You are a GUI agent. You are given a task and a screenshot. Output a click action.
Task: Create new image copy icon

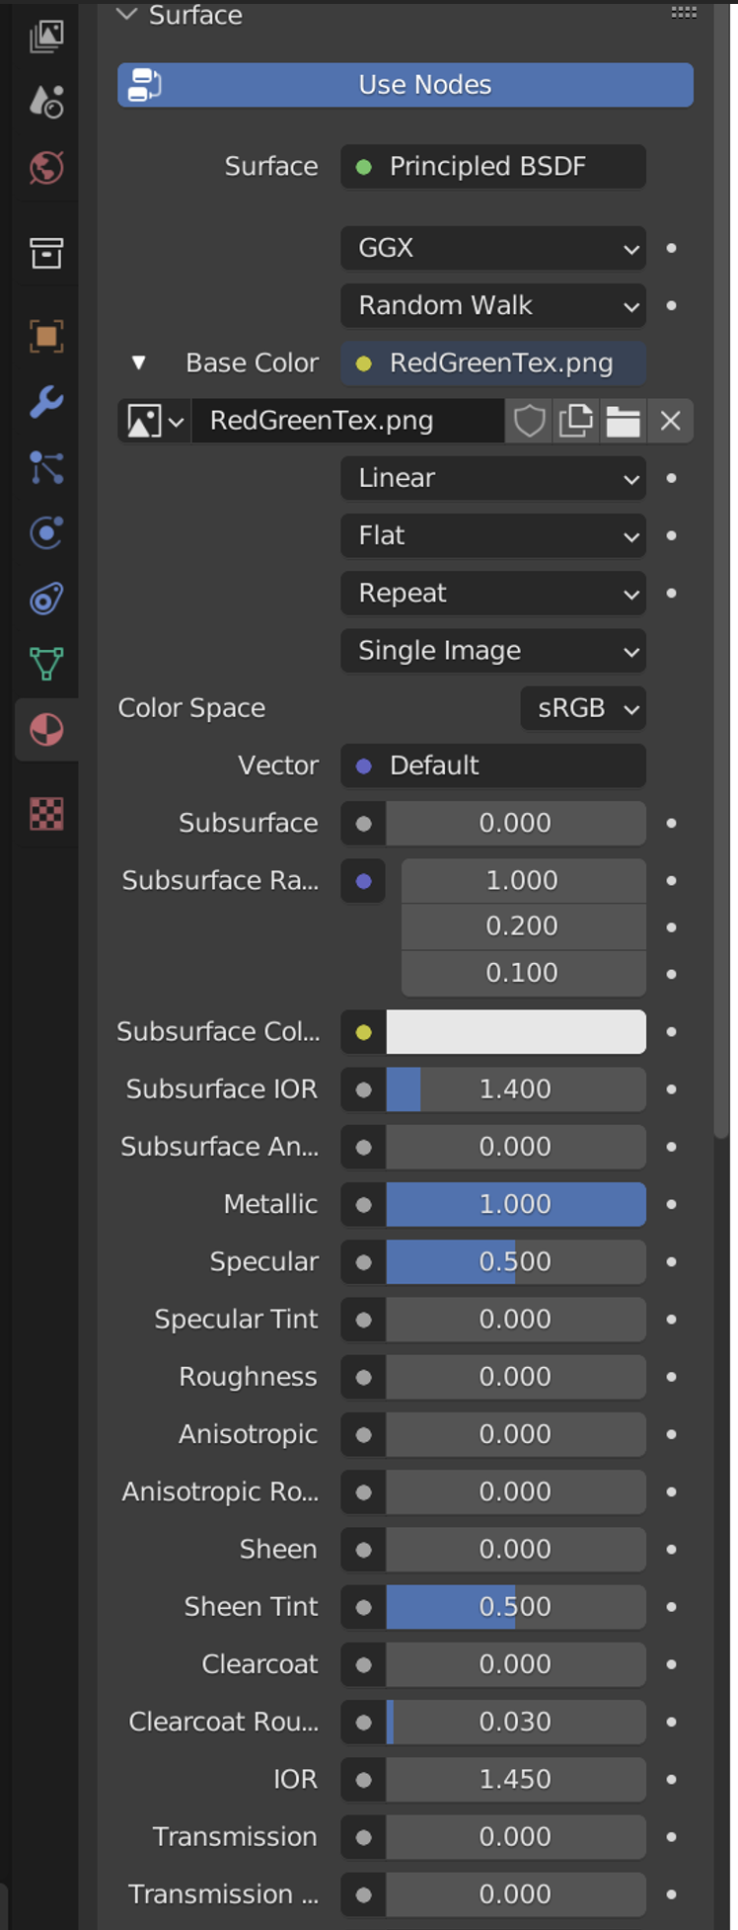click(x=575, y=421)
